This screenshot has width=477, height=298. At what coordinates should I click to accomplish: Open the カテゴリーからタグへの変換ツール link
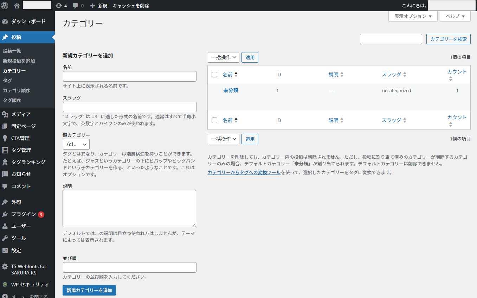coord(244,172)
